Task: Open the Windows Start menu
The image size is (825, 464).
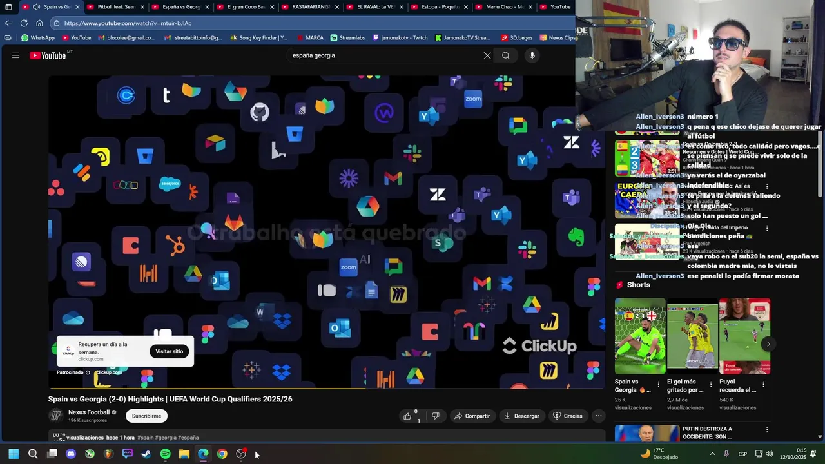Action: (14, 454)
